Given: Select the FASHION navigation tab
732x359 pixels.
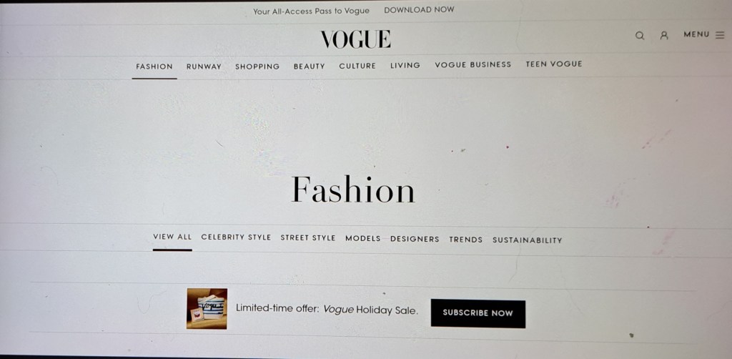Looking at the screenshot, I should (154, 67).
